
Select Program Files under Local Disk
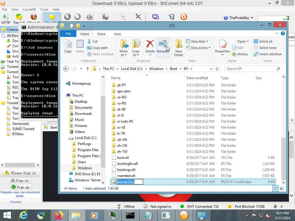pyautogui.click(x=88, y=150)
